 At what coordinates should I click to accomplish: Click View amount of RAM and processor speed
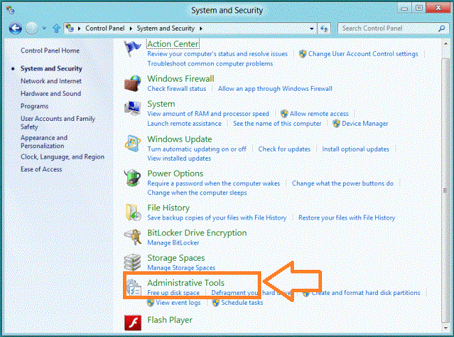pyautogui.click(x=208, y=114)
